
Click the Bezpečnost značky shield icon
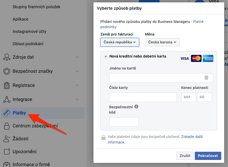[6, 71]
